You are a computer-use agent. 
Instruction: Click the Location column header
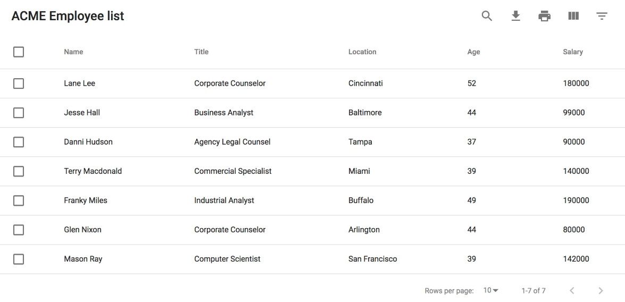click(362, 52)
